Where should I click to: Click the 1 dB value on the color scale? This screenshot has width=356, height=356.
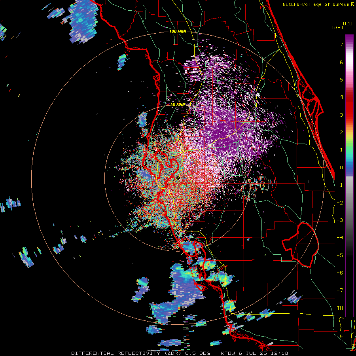pyautogui.click(x=341, y=150)
